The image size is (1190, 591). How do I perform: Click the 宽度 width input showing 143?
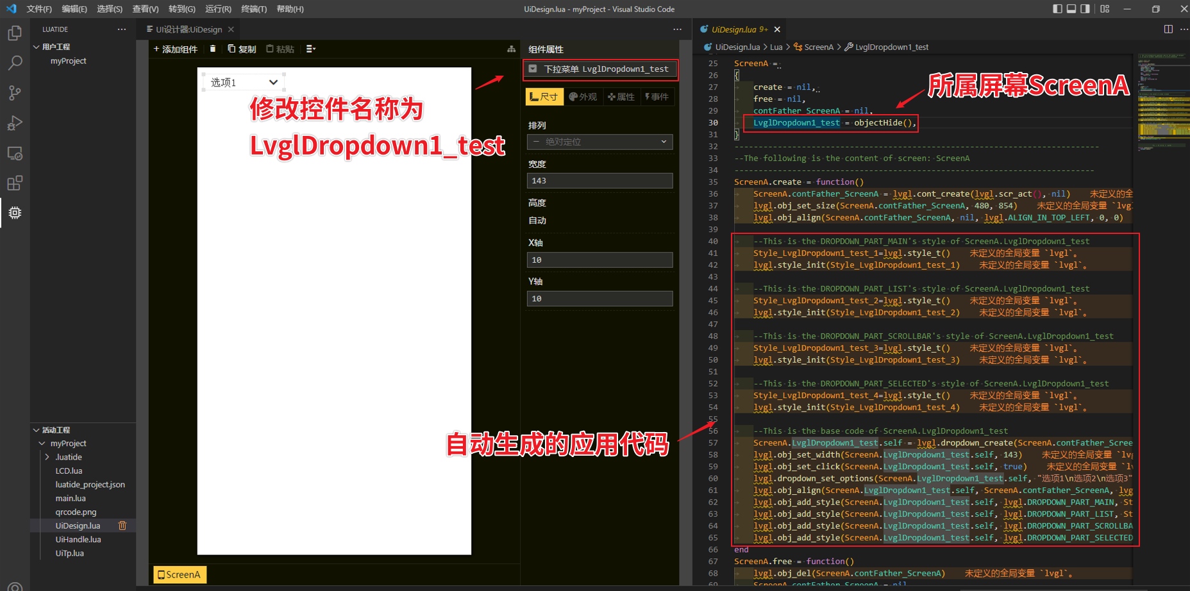(x=599, y=180)
